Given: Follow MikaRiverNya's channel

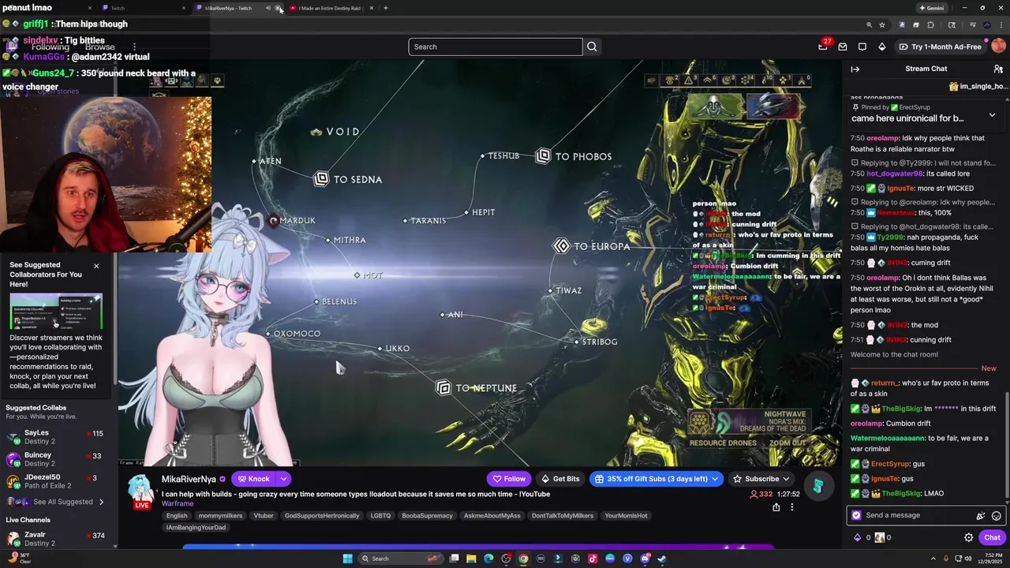Looking at the screenshot, I should point(509,479).
